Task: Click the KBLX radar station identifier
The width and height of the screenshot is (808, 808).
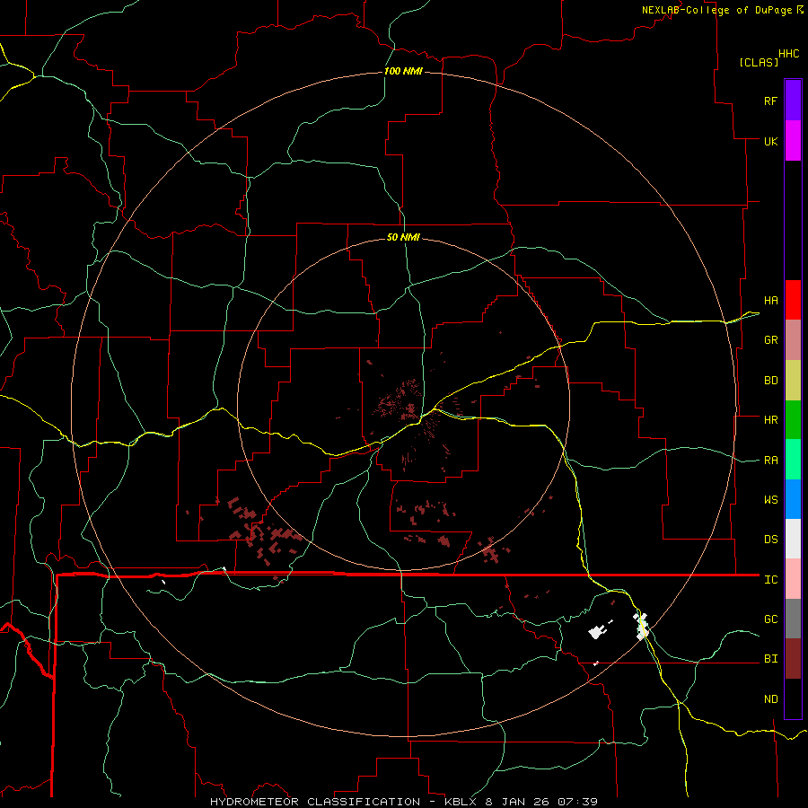Action: click(461, 802)
